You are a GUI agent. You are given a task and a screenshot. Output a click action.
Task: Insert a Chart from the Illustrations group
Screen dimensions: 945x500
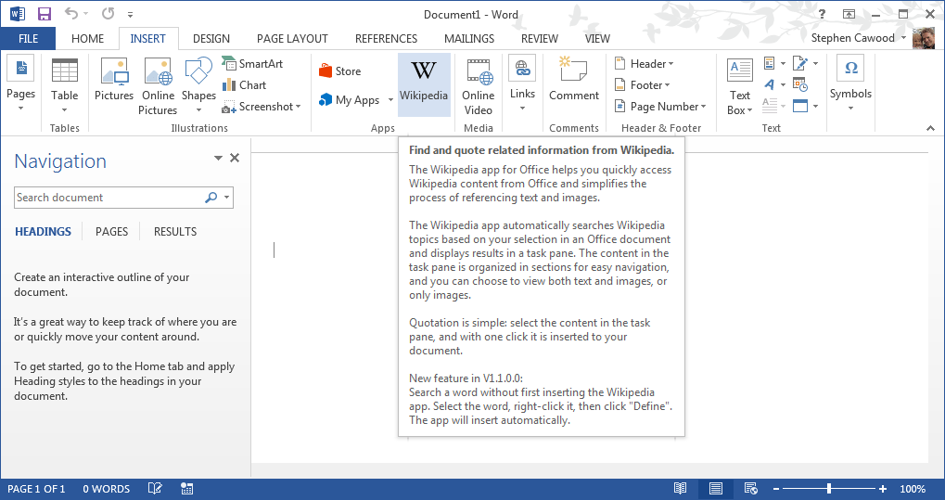[x=244, y=85]
